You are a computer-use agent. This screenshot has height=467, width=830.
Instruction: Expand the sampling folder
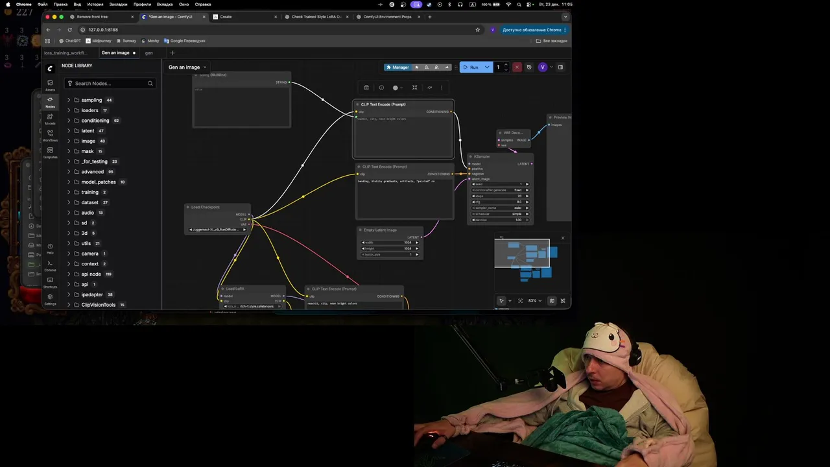tap(69, 100)
